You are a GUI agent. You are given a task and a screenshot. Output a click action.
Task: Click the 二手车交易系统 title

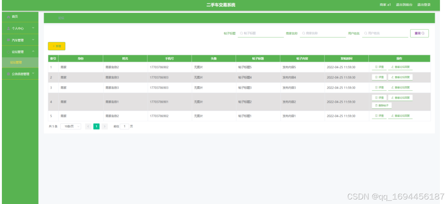(221, 5)
